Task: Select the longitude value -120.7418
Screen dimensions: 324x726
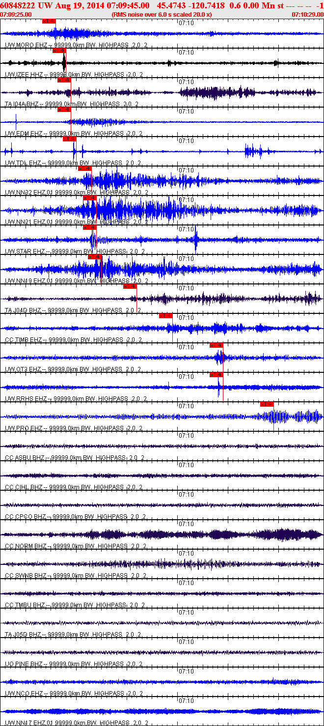Action: 208,5
